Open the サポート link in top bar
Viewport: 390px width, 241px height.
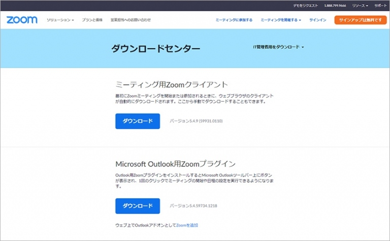pos(380,6)
